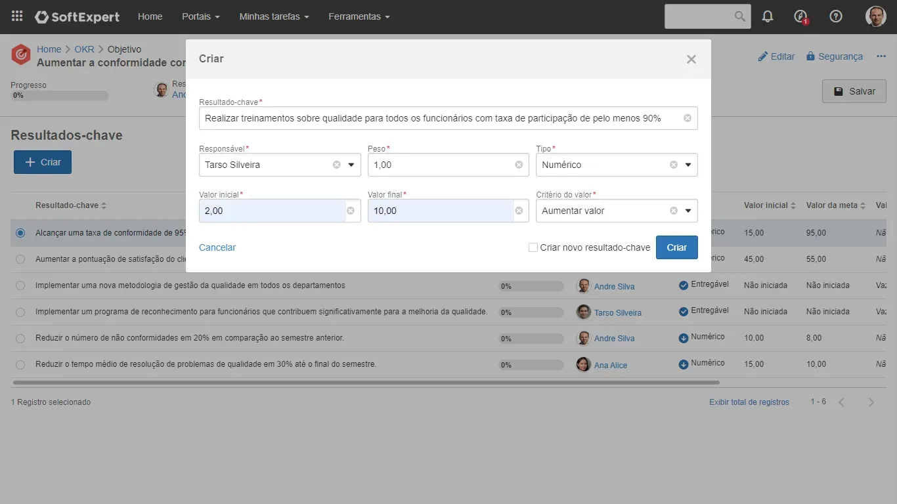Clear the Resultado-chave text field
The width and height of the screenshot is (897, 504).
click(688, 118)
